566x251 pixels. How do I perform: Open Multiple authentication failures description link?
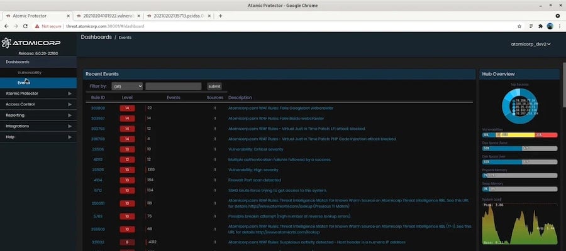pos(280,159)
